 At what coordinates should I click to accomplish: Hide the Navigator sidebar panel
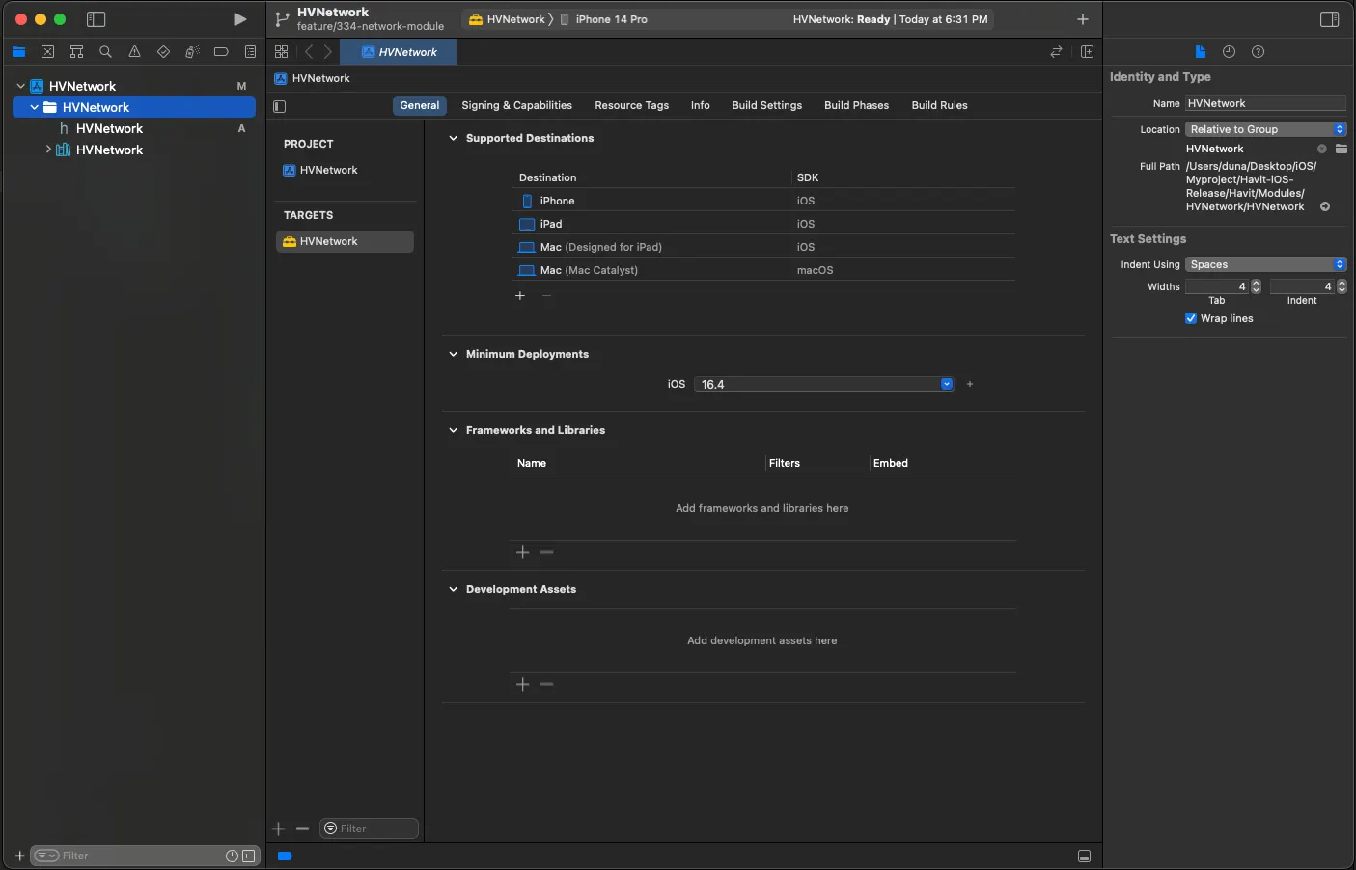96,19
